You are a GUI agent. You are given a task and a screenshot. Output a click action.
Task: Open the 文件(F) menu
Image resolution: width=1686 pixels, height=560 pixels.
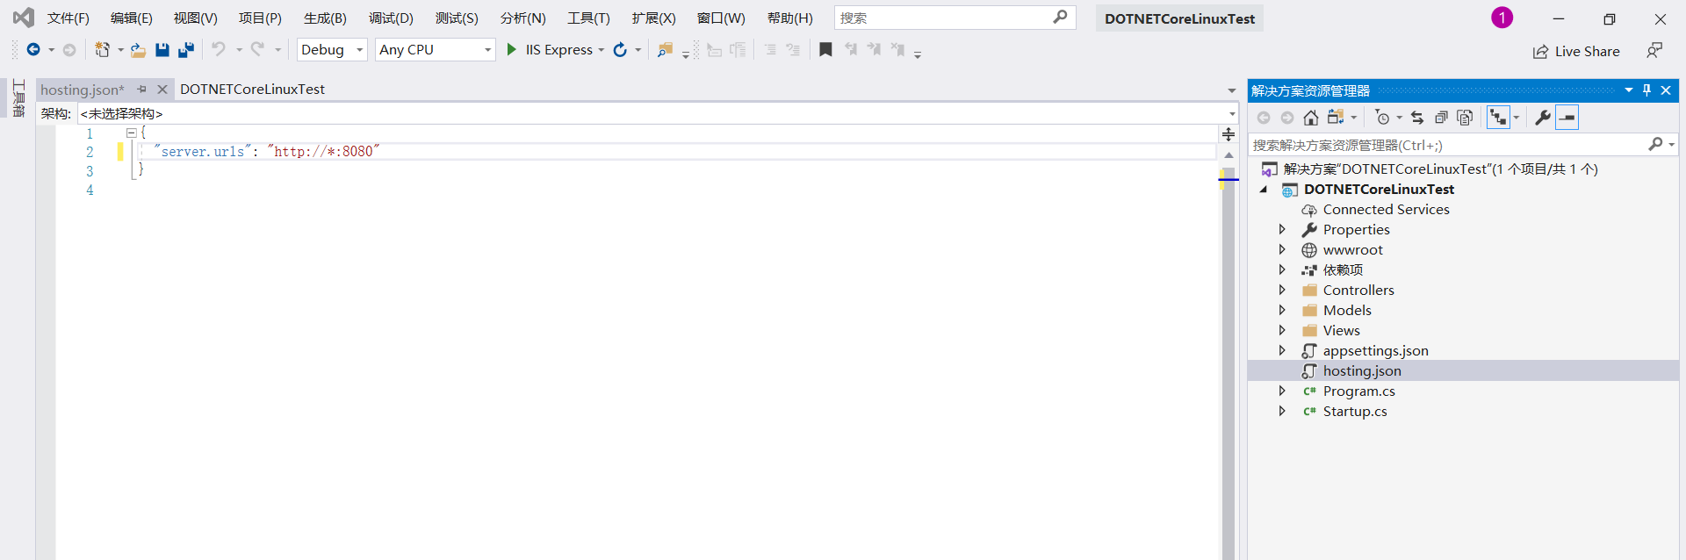[68, 18]
